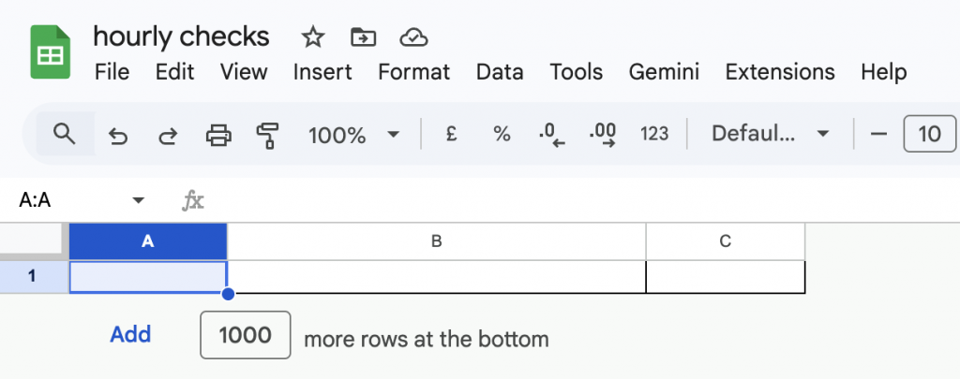
Task: Click the move to folder icon
Action: click(x=363, y=37)
